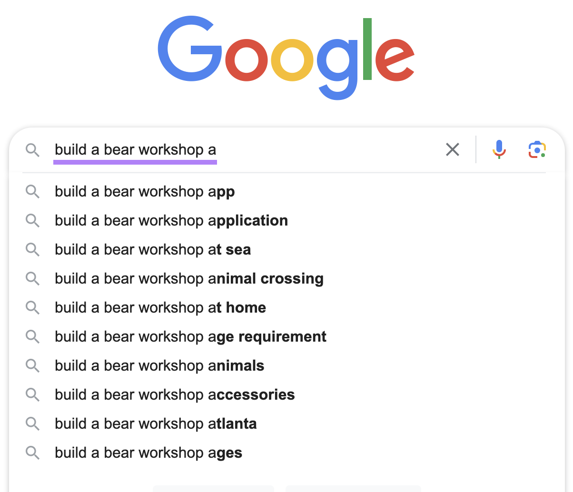Select 'build a bear workshop accessories' suggestion

coord(175,394)
